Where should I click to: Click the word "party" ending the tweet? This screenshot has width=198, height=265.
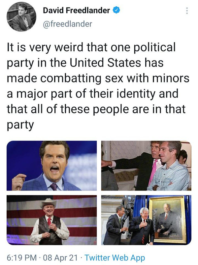(x=20, y=125)
